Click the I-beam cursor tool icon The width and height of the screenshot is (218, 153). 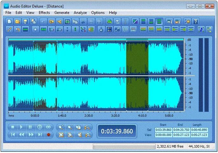[x=125, y=21]
